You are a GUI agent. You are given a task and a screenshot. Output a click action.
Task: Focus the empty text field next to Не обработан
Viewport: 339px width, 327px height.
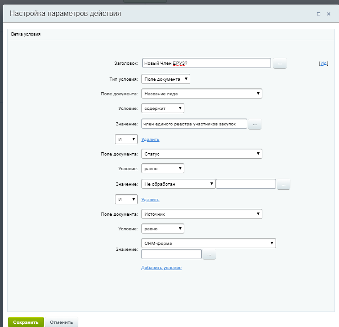[x=246, y=184]
